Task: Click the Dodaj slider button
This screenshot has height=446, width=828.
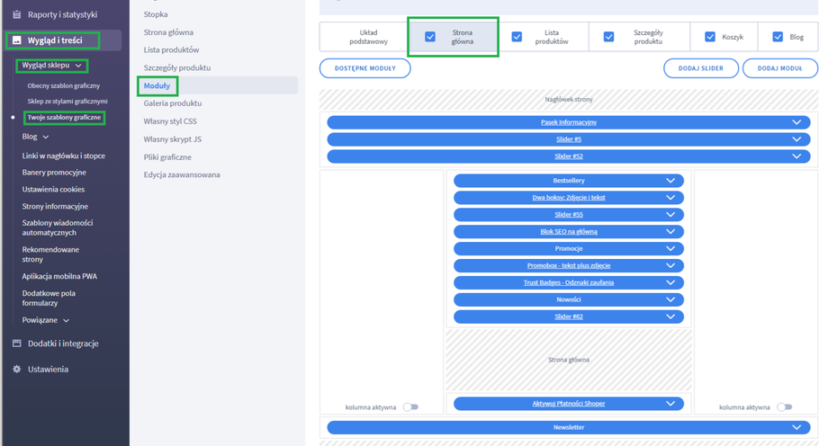Action: 701,68
